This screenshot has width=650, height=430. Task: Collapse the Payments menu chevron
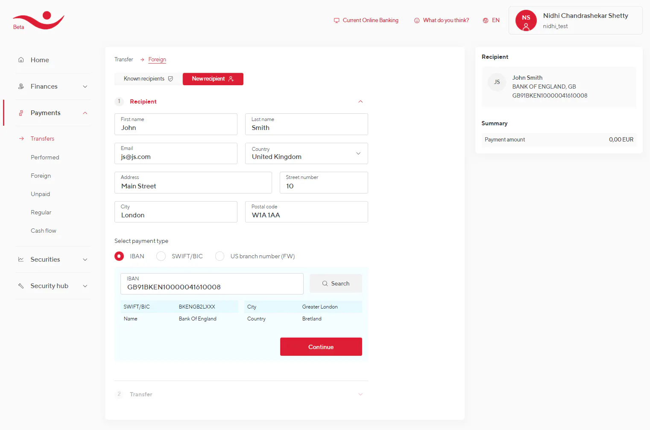(85, 113)
